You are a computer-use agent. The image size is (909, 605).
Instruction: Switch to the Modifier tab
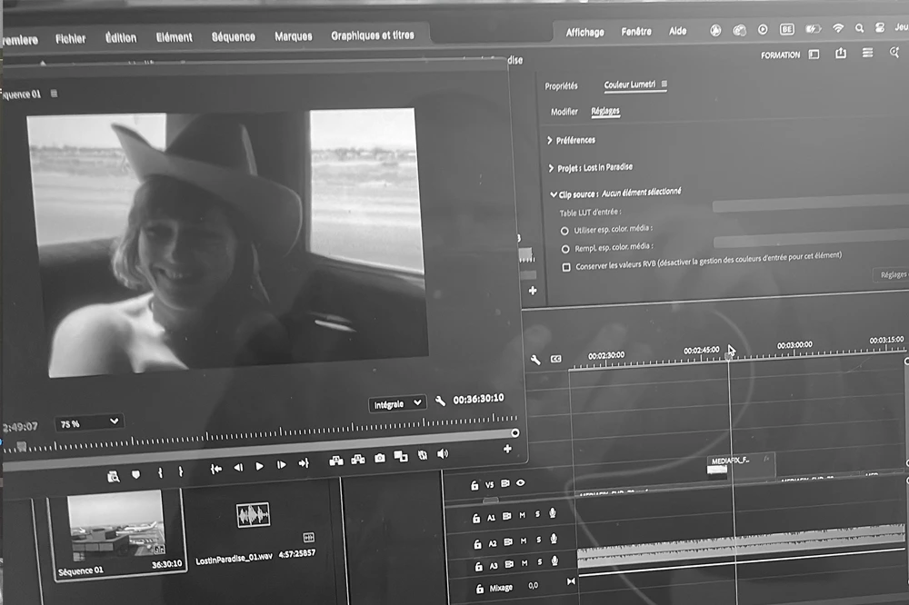click(x=564, y=111)
